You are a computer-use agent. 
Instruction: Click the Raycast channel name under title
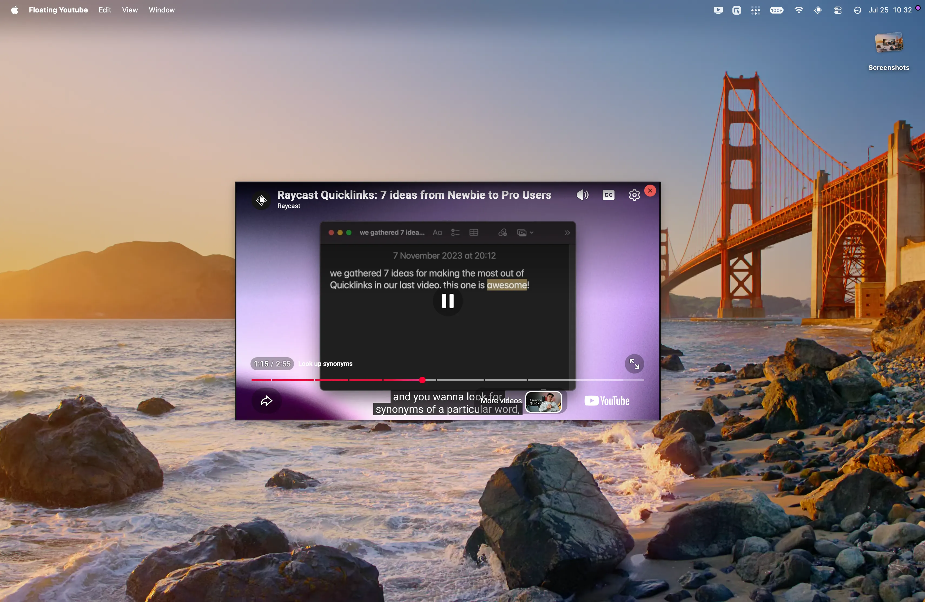click(289, 206)
